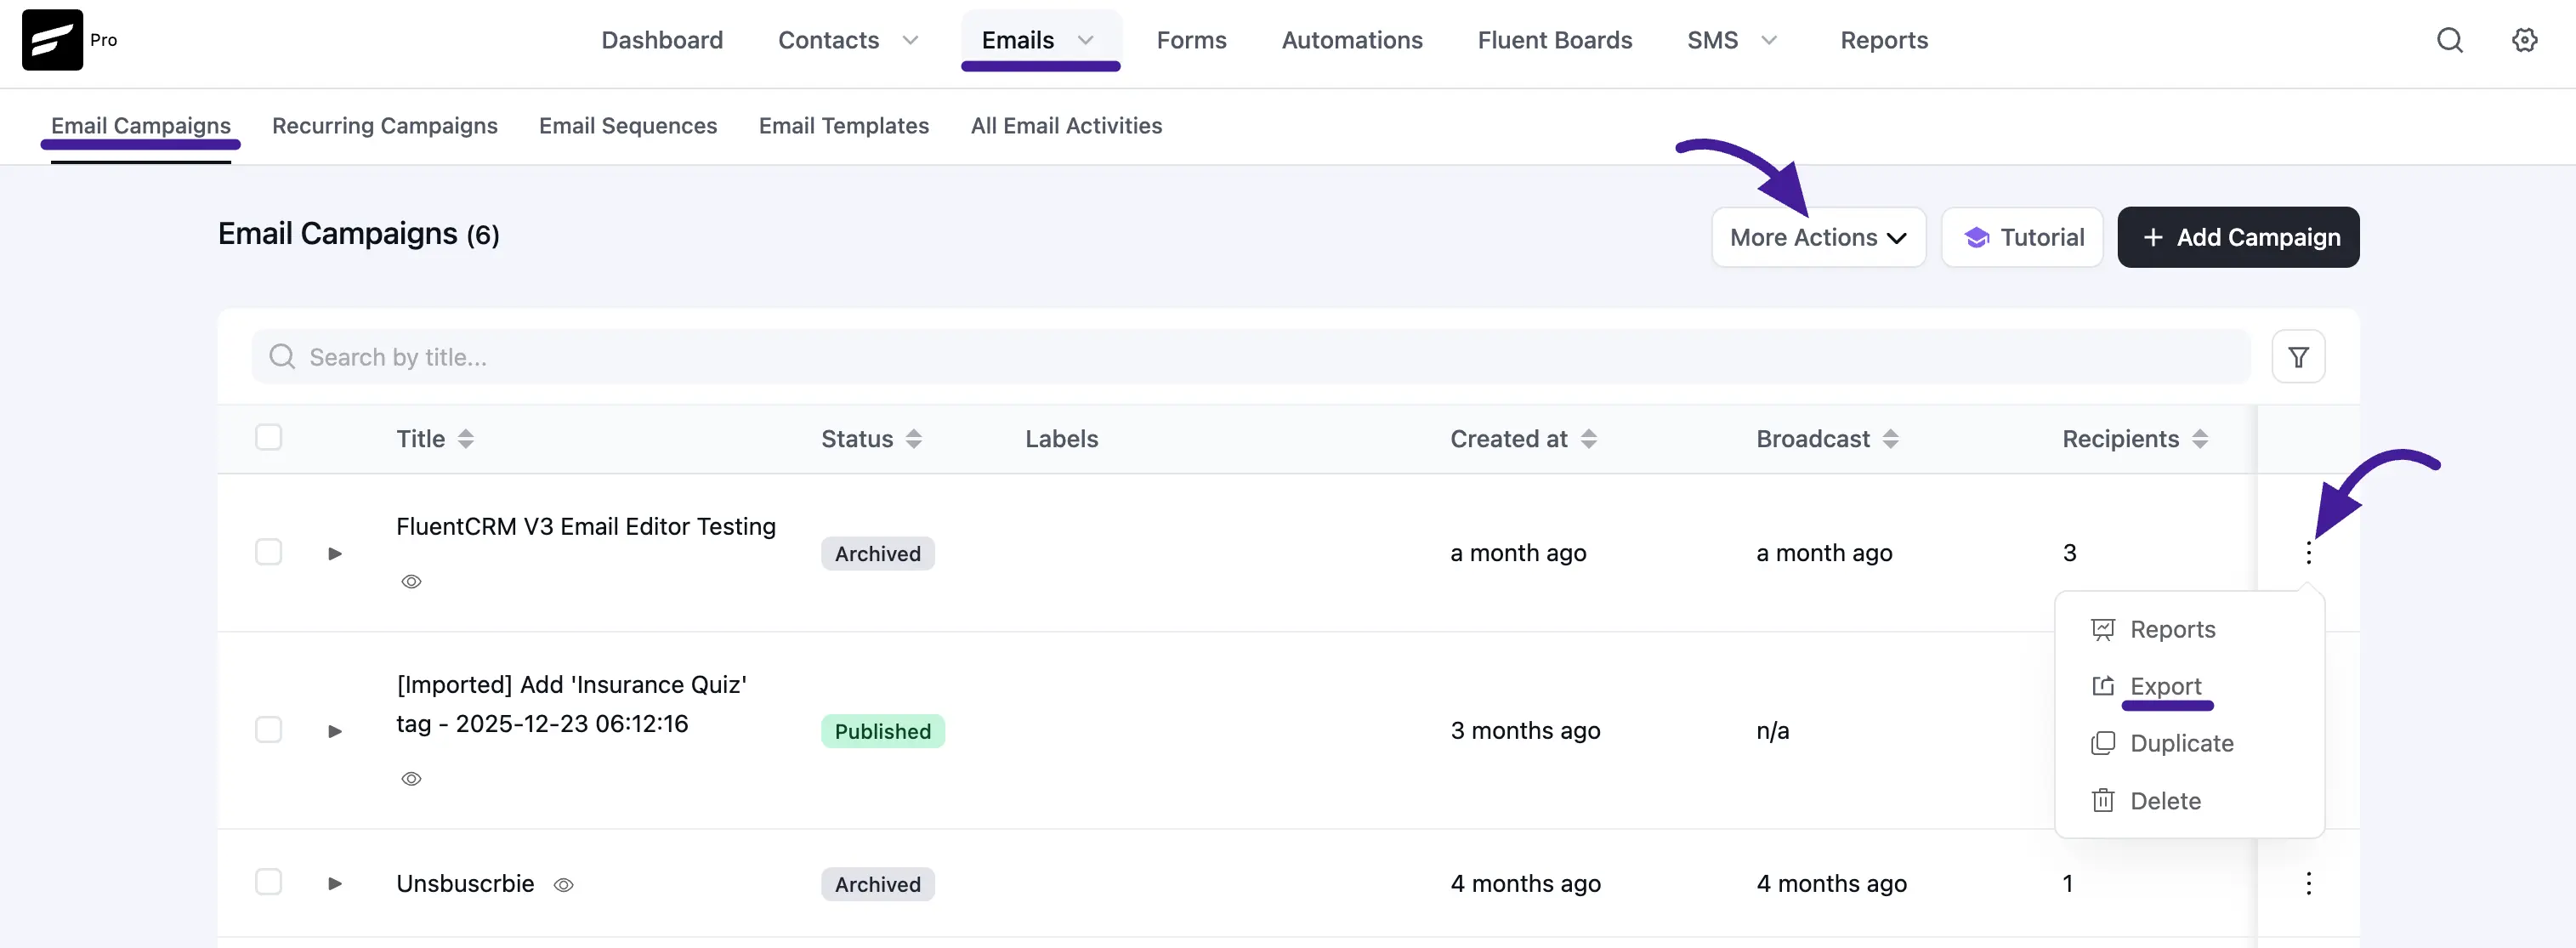Sort table by Created at
Screen dimensions: 2576x948
[x=1588, y=438]
